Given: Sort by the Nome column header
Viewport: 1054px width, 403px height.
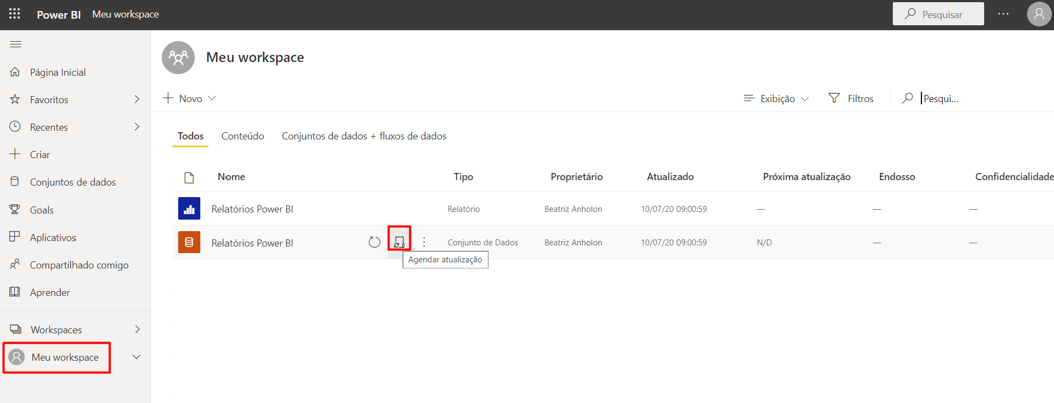Looking at the screenshot, I should pyautogui.click(x=231, y=177).
